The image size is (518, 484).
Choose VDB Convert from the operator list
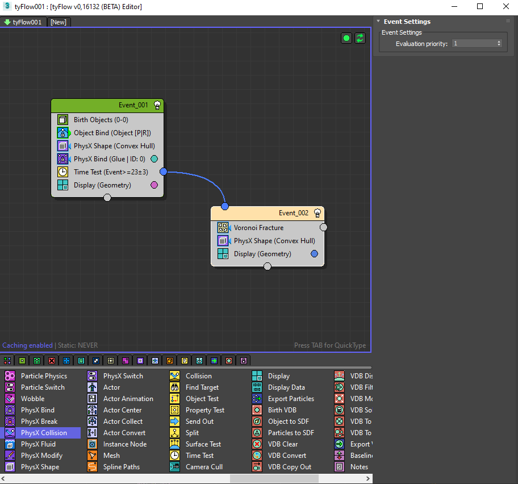(x=287, y=456)
